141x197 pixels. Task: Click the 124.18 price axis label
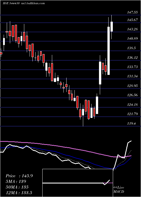click(133, 105)
